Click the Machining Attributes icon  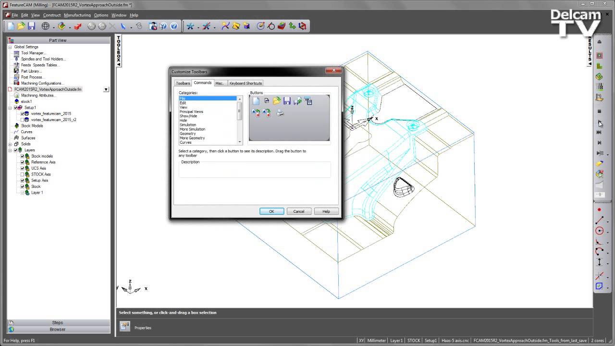pyautogui.click(x=16, y=95)
